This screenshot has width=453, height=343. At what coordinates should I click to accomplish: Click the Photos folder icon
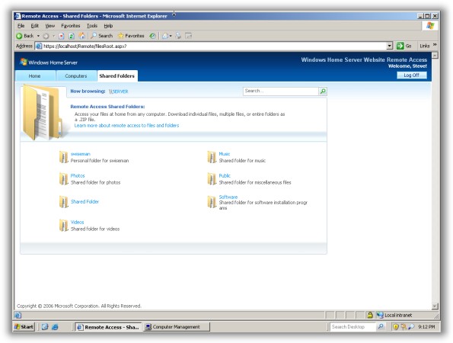tap(63, 179)
